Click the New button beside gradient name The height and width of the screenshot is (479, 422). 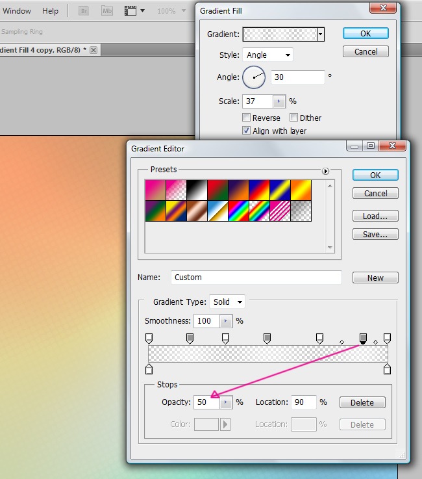click(x=375, y=278)
